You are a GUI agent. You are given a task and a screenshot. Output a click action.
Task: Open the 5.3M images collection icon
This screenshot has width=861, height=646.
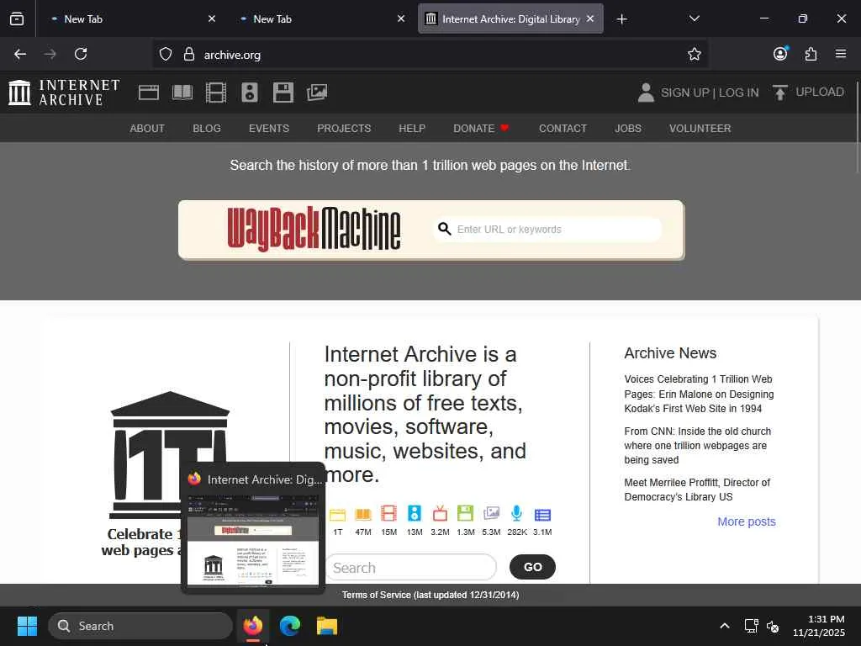pos(491,514)
